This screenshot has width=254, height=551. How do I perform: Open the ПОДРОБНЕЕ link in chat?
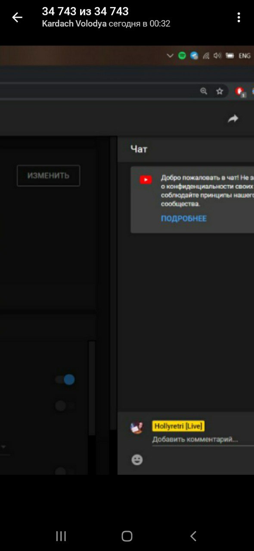tap(184, 218)
